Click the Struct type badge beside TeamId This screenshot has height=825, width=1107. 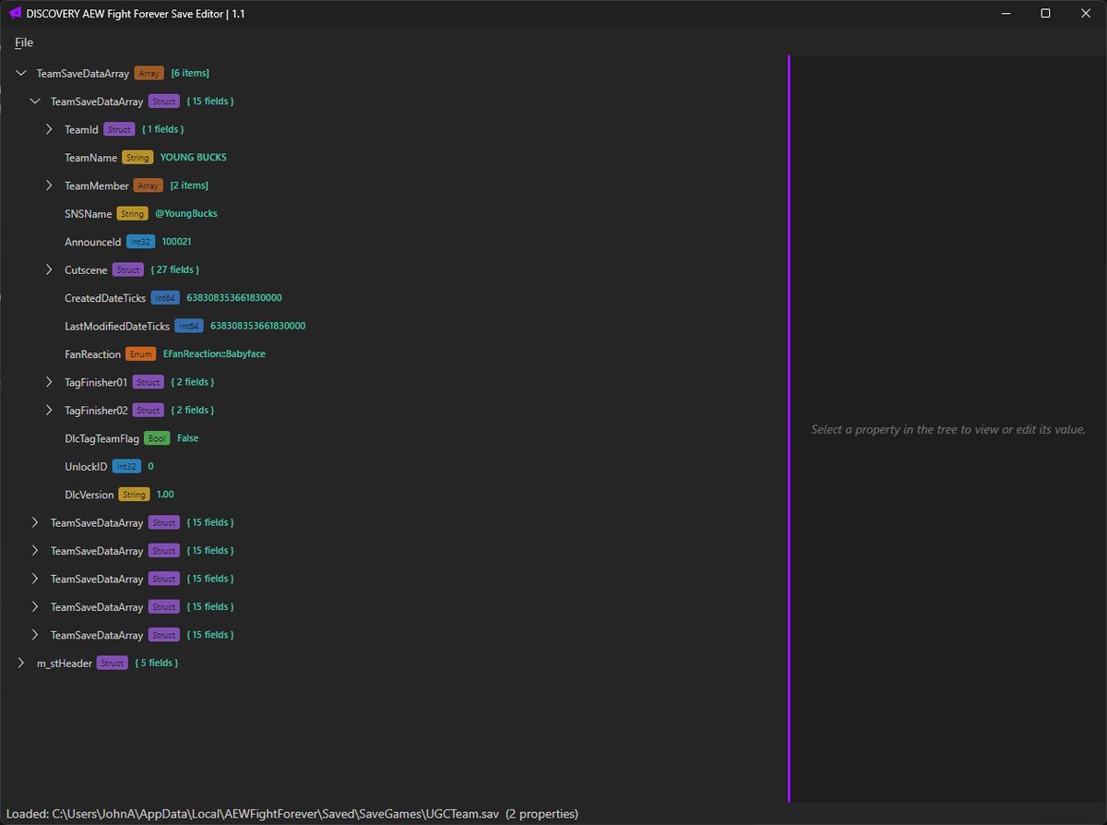[119, 129]
